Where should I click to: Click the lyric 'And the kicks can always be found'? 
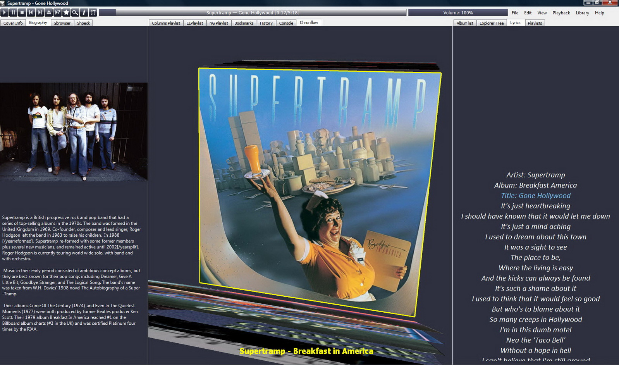click(536, 278)
